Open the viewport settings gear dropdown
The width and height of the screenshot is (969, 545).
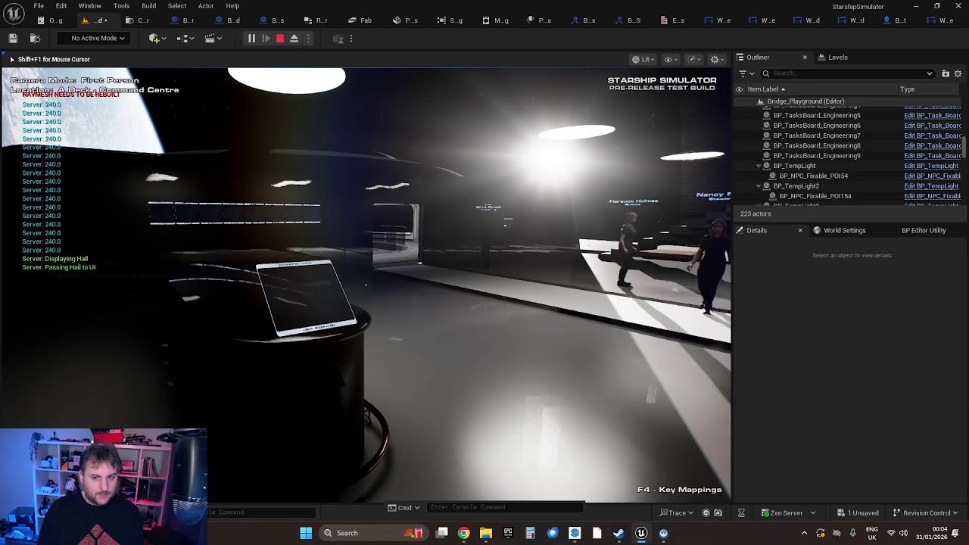(x=717, y=59)
